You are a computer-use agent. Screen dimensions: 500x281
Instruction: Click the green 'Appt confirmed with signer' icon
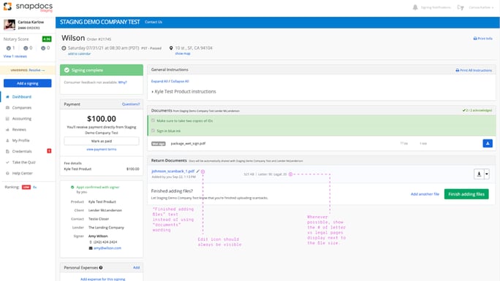tap(72, 187)
